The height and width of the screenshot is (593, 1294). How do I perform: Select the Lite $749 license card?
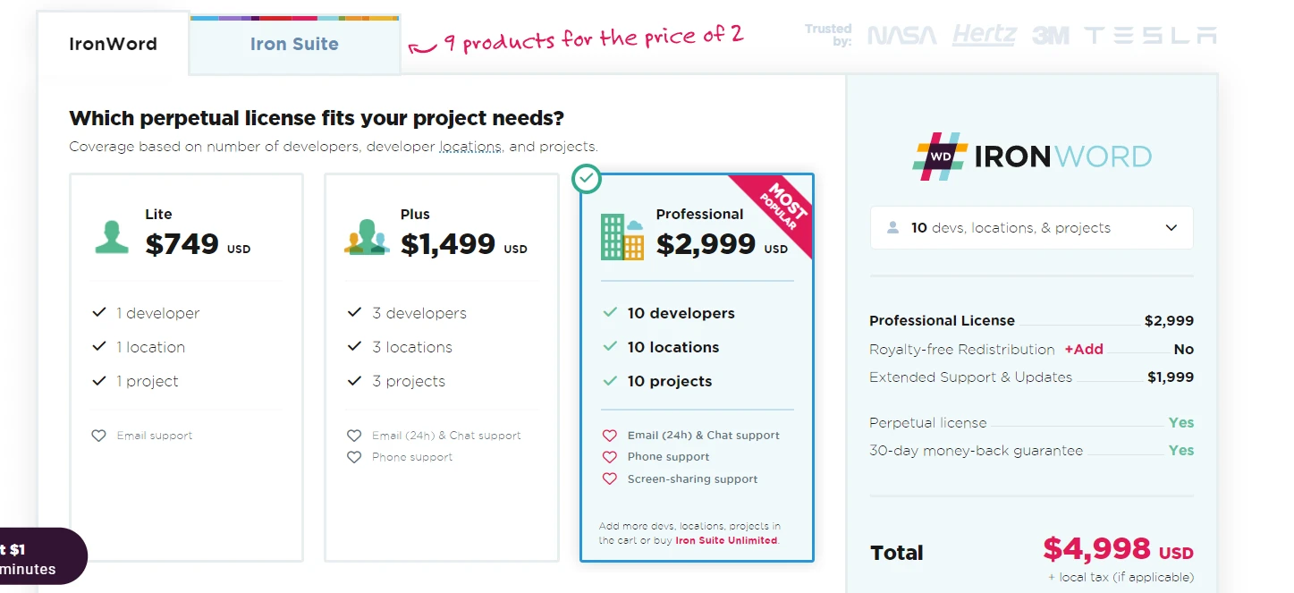click(x=186, y=367)
